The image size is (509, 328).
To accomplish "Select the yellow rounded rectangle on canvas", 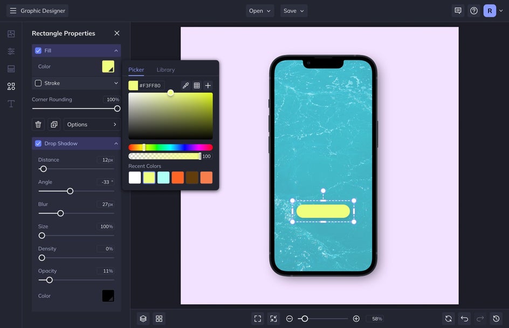I will [x=323, y=211].
